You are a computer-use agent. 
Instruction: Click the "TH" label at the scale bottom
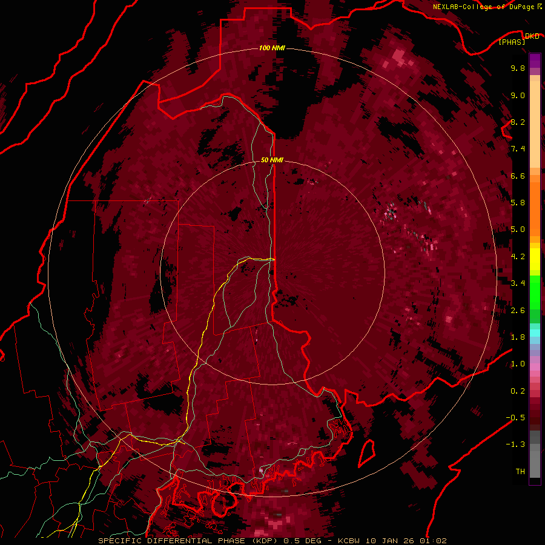tap(520, 472)
